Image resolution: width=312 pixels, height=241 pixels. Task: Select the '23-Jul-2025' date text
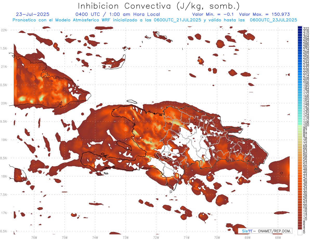coord(32,14)
